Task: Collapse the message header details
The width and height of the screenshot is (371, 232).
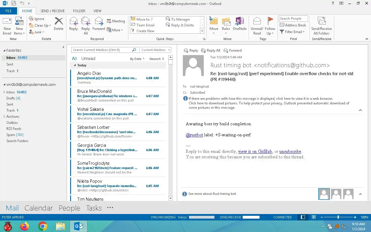Action: point(360,110)
